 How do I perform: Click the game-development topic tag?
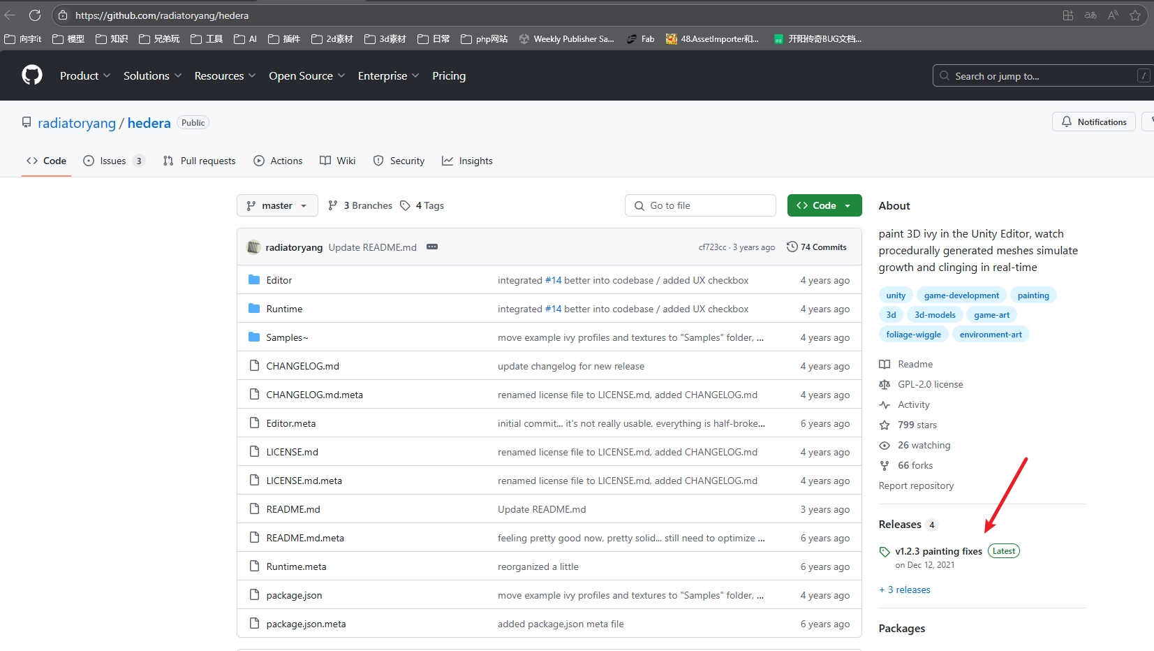coord(961,295)
